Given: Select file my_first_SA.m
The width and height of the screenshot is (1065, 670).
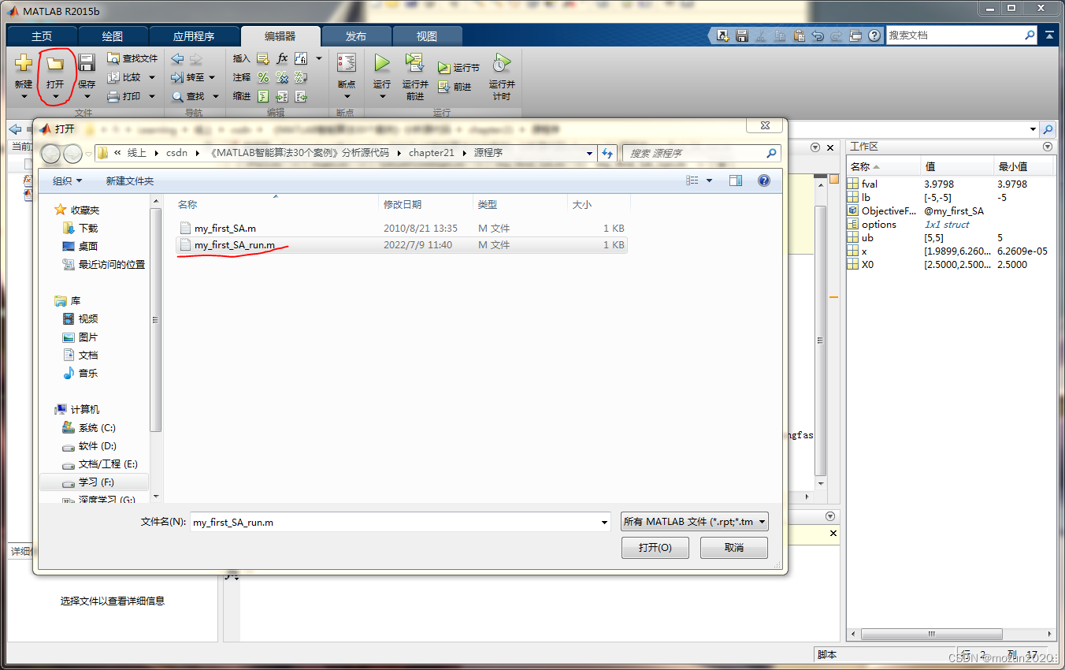Looking at the screenshot, I should (x=402, y=228).
